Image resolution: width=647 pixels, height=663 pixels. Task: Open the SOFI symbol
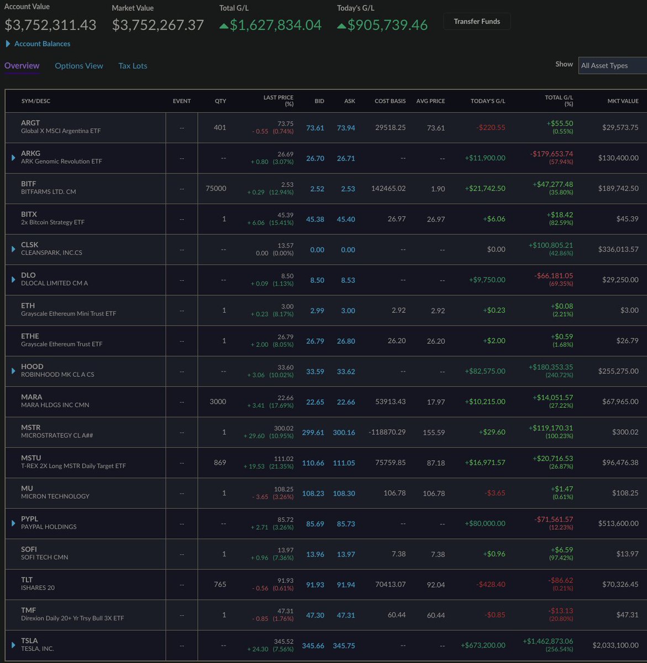point(29,549)
